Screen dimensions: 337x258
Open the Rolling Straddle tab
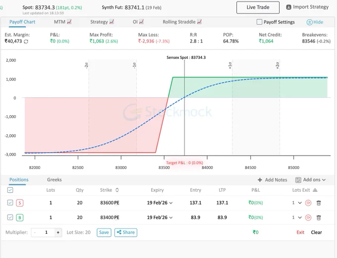tap(182, 22)
